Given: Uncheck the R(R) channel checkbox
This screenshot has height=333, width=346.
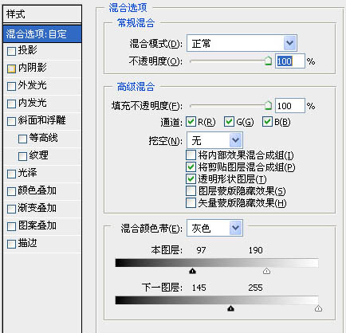Looking at the screenshot, I should (x=191, y=122).
